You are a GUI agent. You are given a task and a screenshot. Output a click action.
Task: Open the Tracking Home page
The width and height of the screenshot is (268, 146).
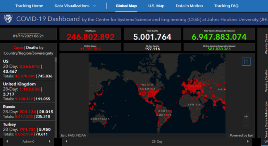pos(29,6)
